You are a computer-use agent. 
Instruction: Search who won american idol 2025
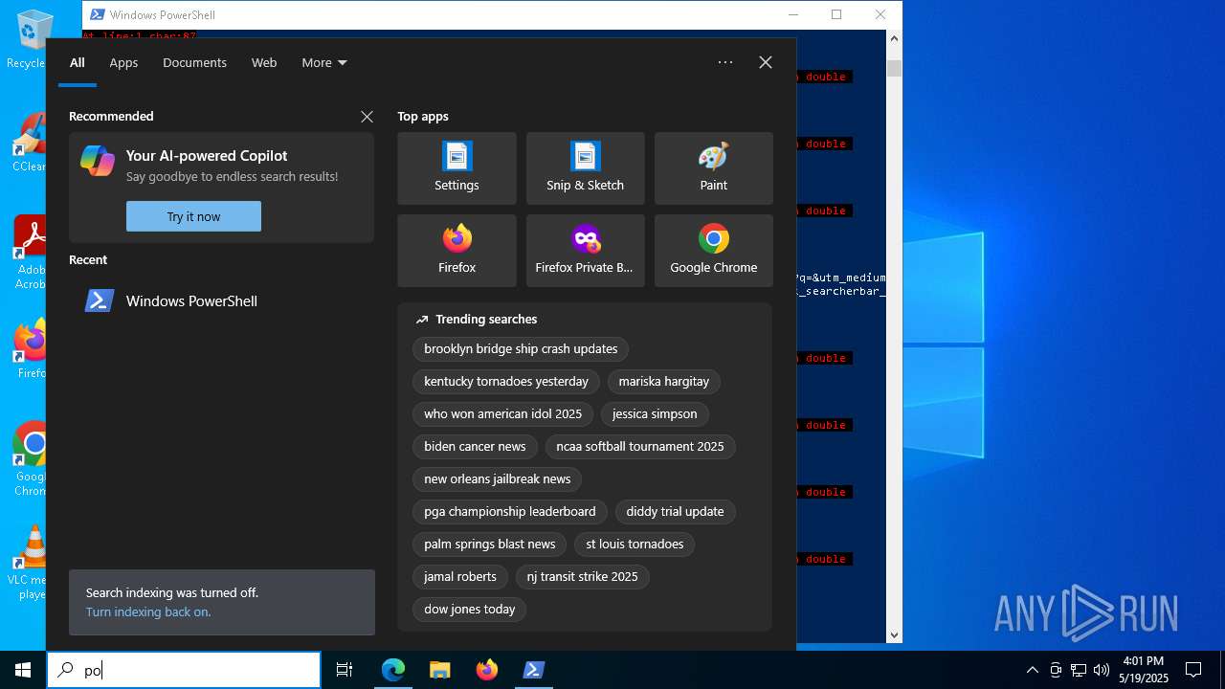(503, 414)
